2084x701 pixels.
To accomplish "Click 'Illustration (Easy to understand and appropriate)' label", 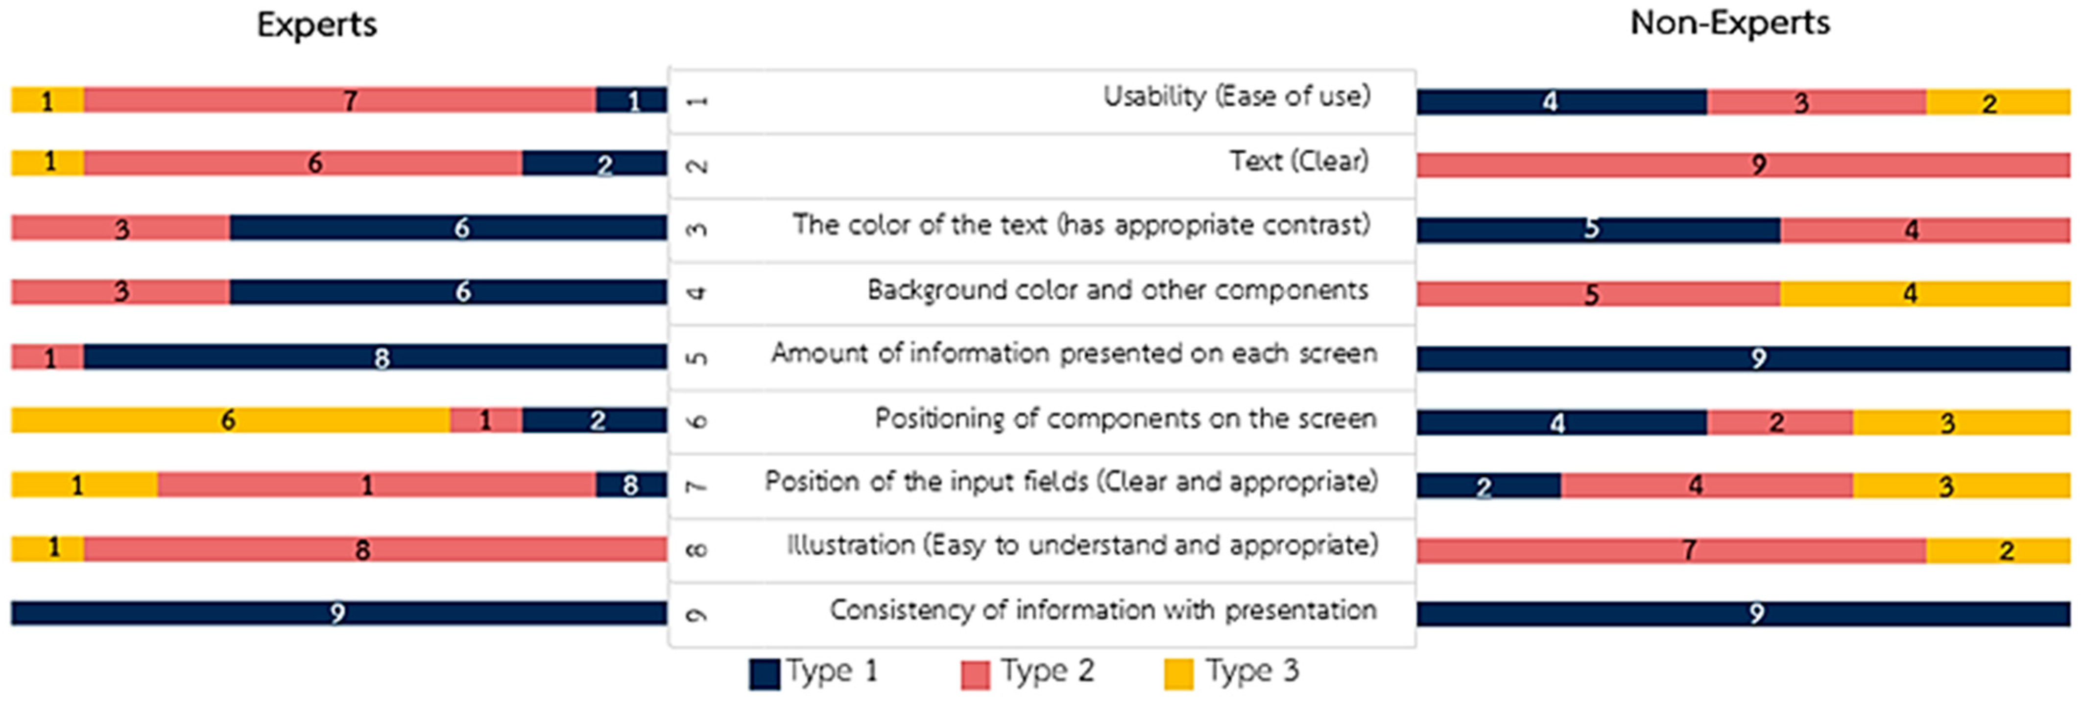I will tap(1081, 546).
